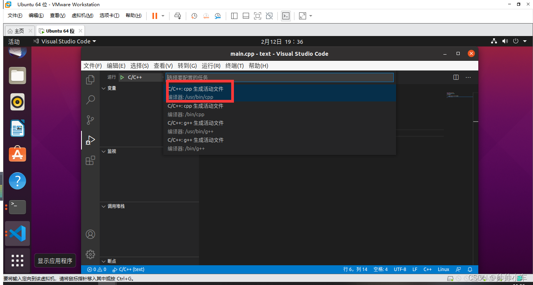Show or hide the VMware library panel
The image size is (533, 285).
pyautogui.click(x=234, y=16)
